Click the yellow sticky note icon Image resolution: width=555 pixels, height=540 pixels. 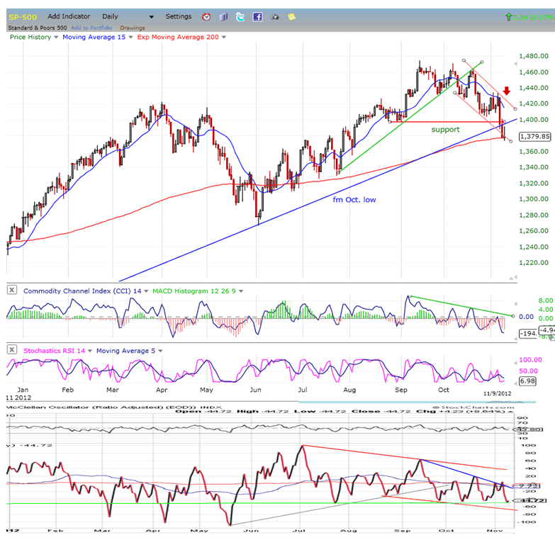[x=291, y=16]
